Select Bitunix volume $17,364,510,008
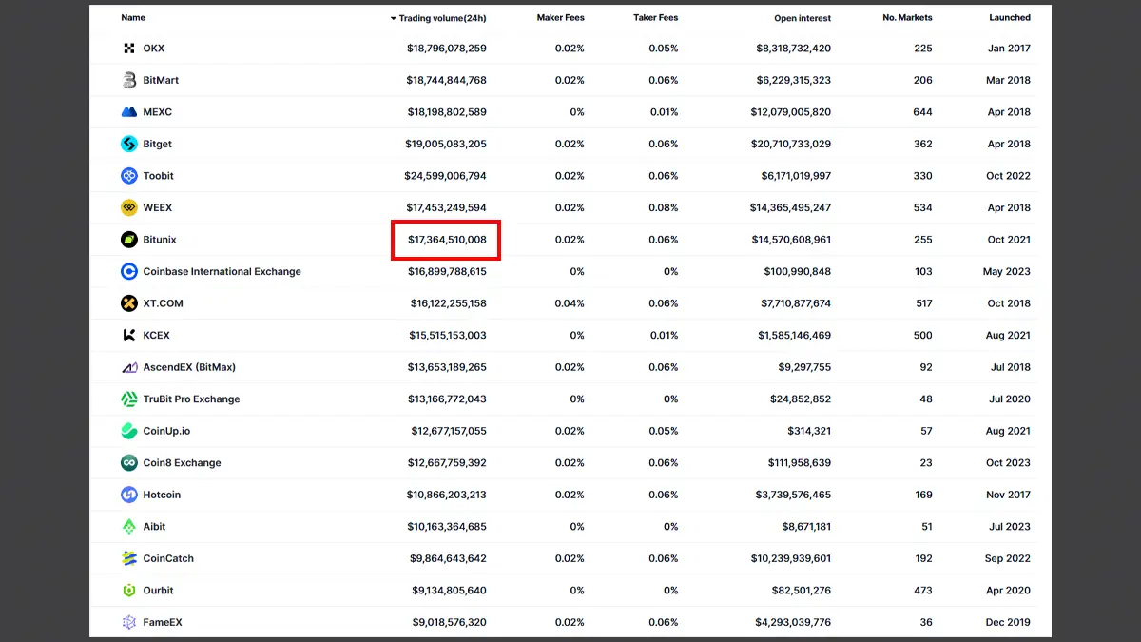 (x=447, y=240)
